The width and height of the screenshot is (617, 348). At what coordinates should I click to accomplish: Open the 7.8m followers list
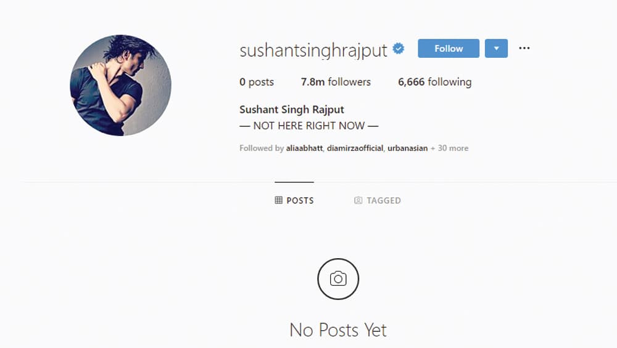pyautogui.click(x=336, y=82)
